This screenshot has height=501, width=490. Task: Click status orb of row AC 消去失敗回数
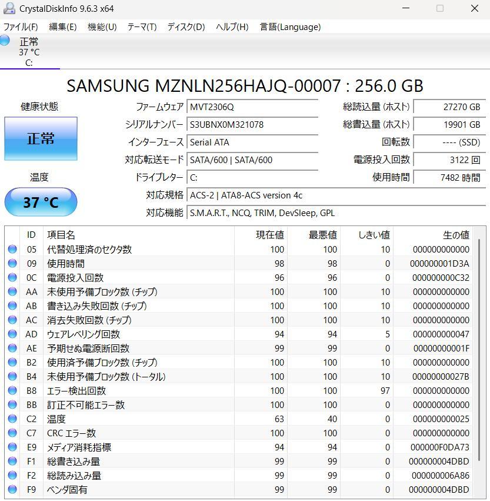pos(12,320)
